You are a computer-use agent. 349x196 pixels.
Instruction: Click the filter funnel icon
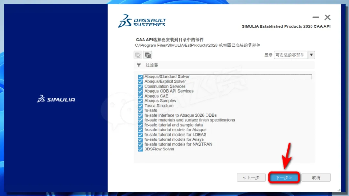pos(139,65)
